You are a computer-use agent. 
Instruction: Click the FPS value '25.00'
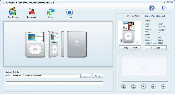[160, 32]
